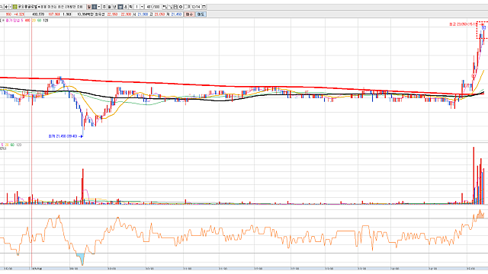Open the minute interval dropdown arrow

pyautogui.click(x=142, y=7)
